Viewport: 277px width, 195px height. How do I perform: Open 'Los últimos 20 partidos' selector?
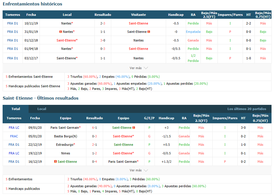(247, 109)
